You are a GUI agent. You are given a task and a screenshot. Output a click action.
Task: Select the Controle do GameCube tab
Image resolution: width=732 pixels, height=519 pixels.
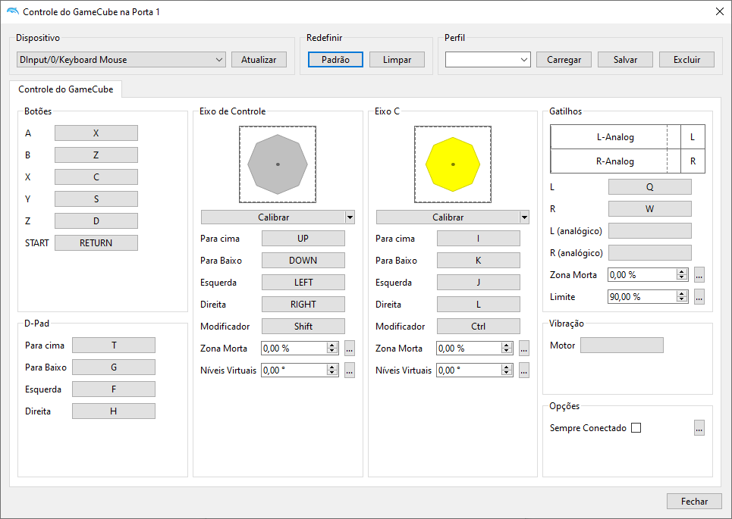[66, 89]
